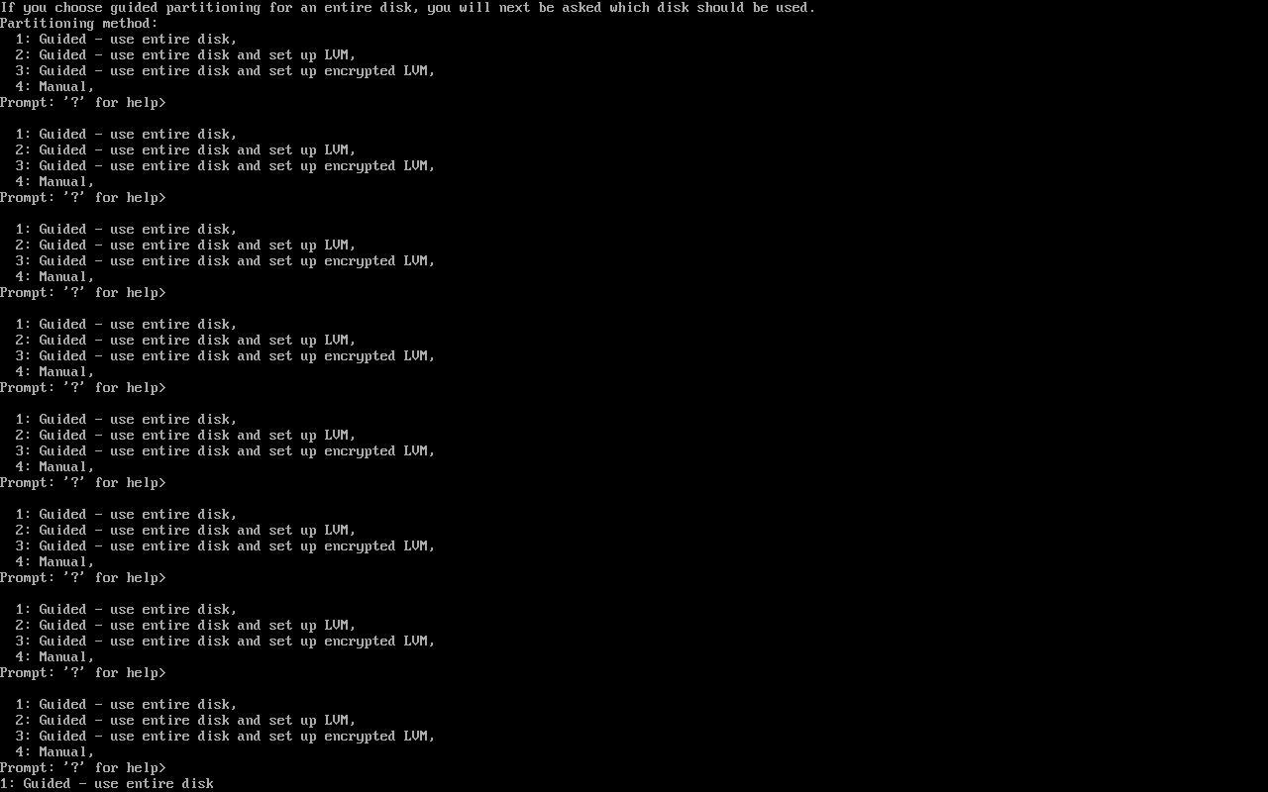Viewport: 1268px width, 792px height.
Task: Click the 'Partitioning method:' heading line
Action: tap(79, 23)
